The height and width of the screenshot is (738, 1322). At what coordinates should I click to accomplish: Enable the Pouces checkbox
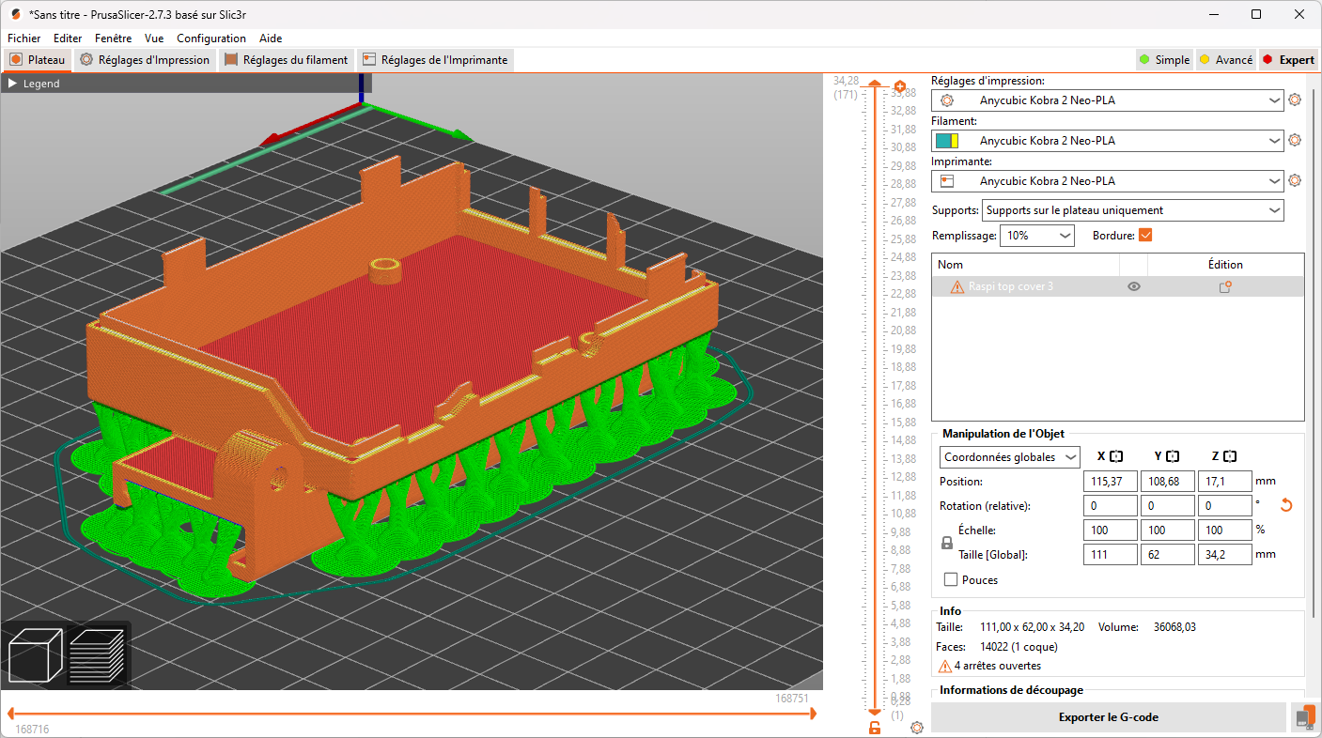point(950,579)
